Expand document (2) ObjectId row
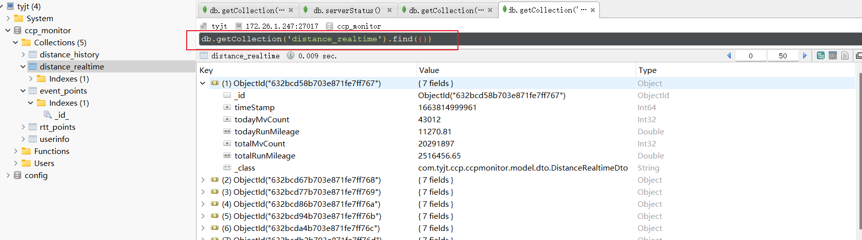The width and height of the screenshot is (862, 240). 203,180
